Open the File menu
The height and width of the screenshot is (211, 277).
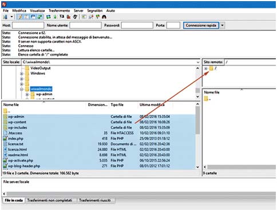[6, 11]
